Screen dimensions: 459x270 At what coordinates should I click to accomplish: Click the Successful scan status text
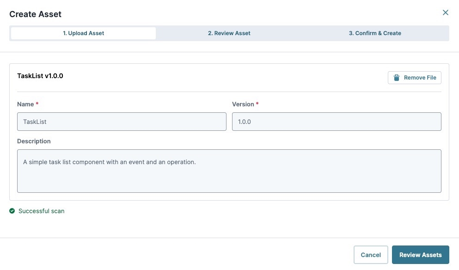tap(41, 211)
